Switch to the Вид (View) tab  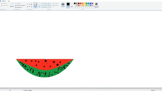tap(9, 1)
